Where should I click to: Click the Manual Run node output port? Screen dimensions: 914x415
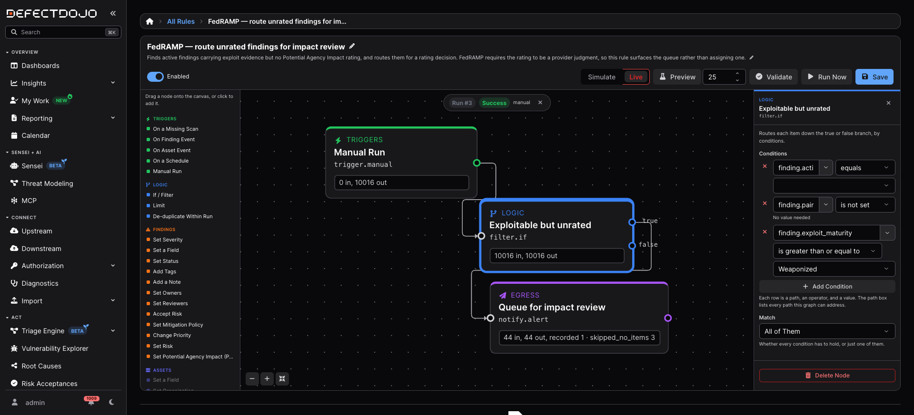click(477, 163)
